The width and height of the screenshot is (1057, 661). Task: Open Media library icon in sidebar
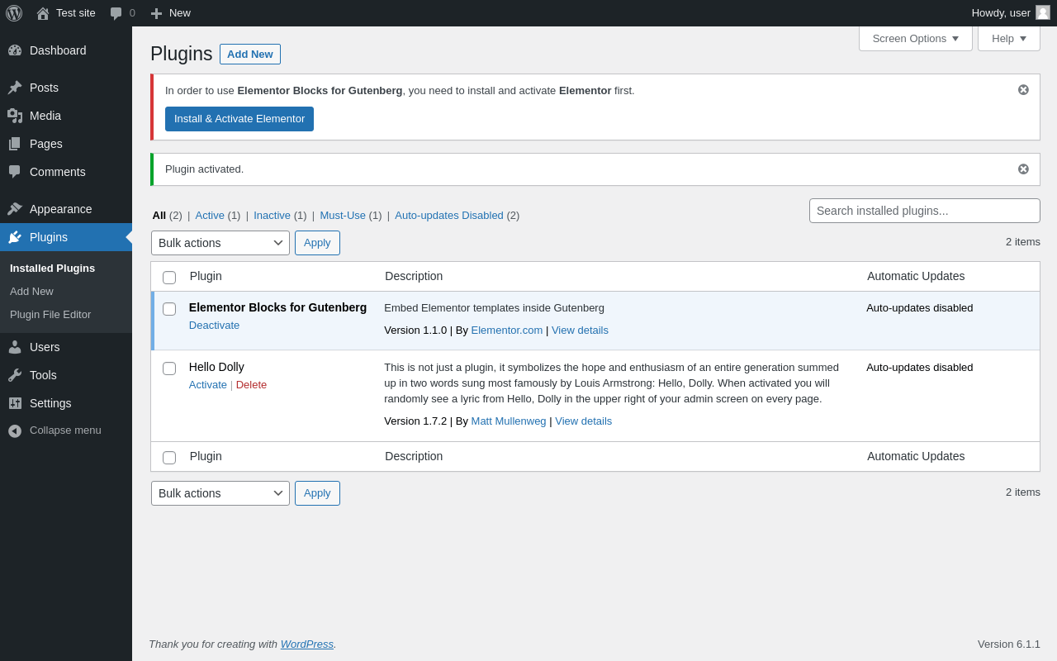coord(15,116)
